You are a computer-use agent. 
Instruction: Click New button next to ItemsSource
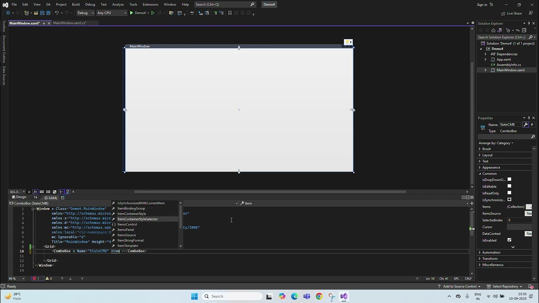[529, 213]
